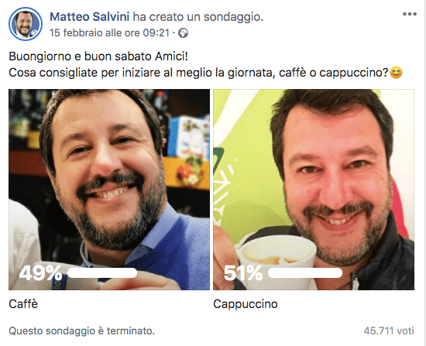Click the 51% result progress bar
This screenshot has height=346, width=426.
(305, 273)
